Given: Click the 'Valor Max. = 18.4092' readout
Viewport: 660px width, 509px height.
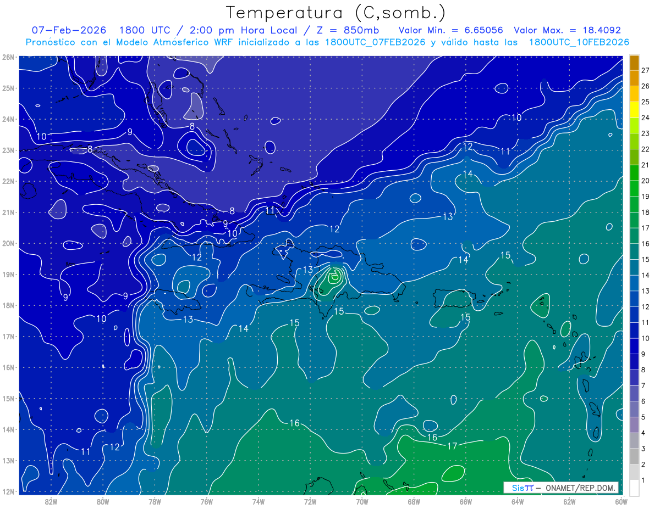Looking at the screenshot, I should pos(567,30).
